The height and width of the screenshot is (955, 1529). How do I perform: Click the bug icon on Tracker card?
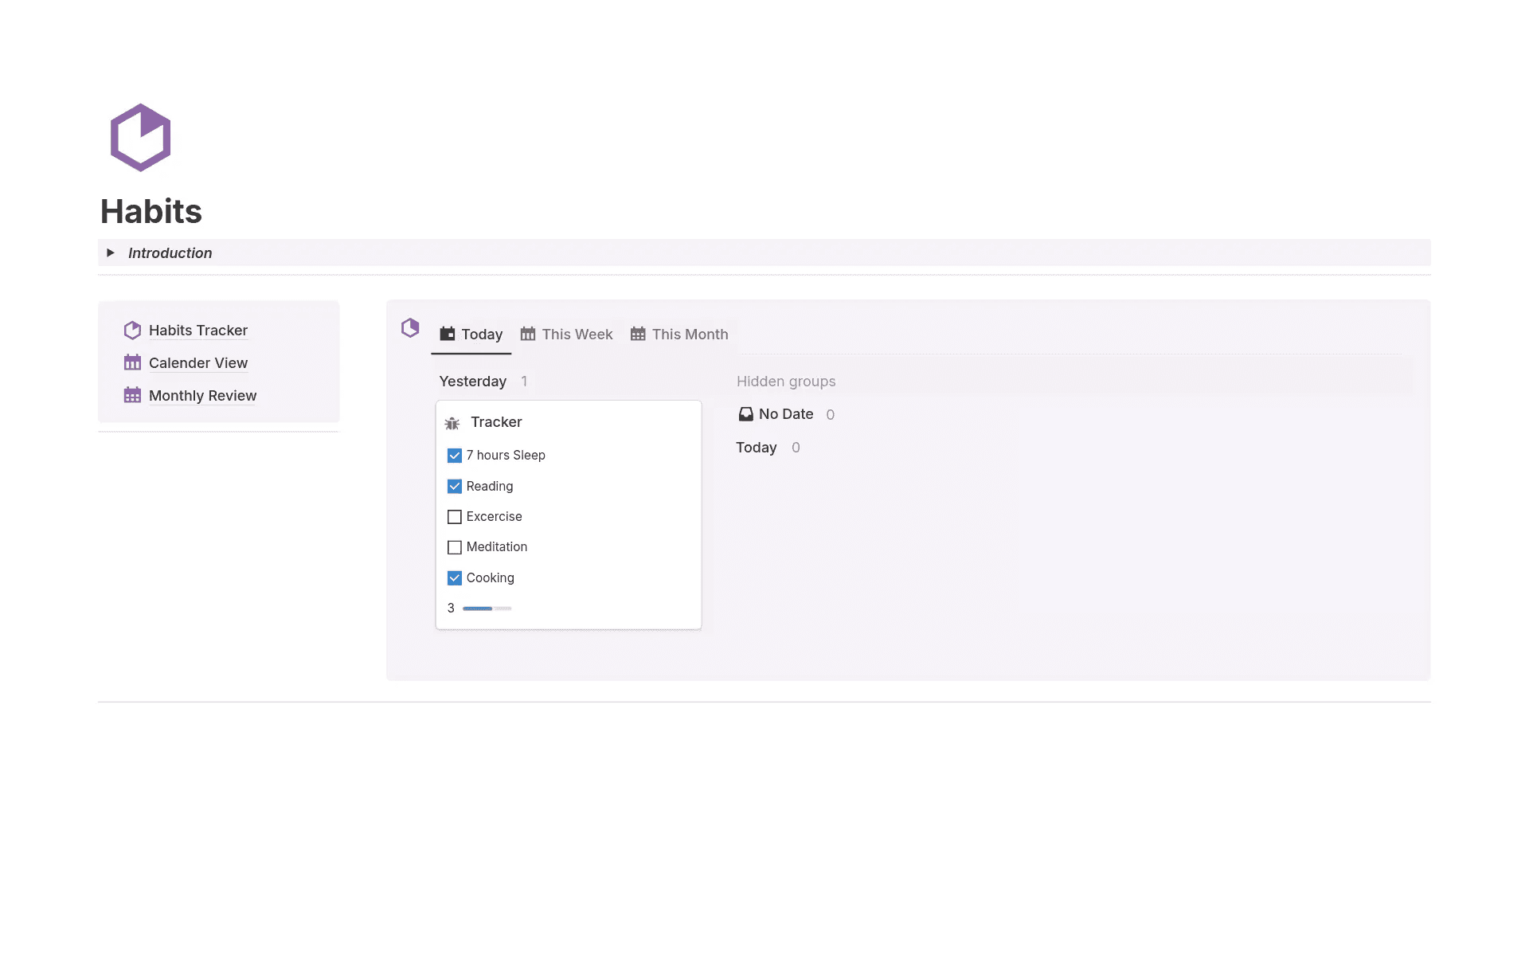452,423
